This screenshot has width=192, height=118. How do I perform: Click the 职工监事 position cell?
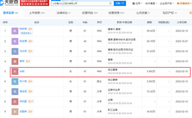pyautogui.click(x=112, y=110)
